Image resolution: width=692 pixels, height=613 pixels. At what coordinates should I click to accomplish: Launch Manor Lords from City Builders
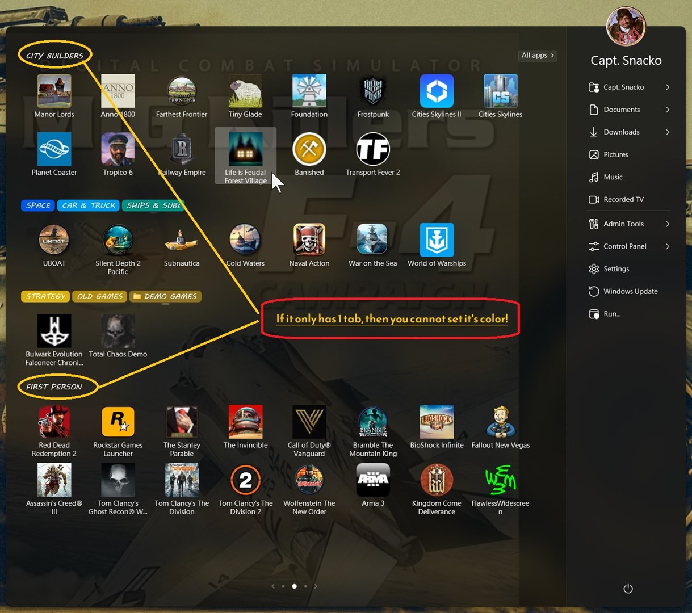(x=54, y=91)
